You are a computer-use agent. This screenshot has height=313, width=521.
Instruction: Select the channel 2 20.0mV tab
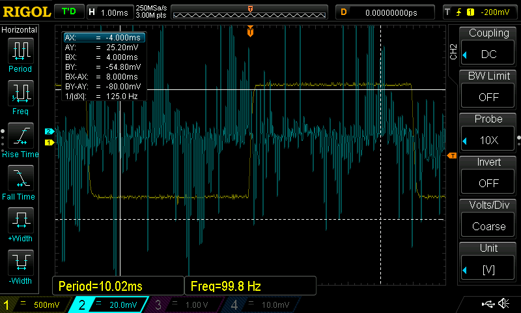point(109,305)
